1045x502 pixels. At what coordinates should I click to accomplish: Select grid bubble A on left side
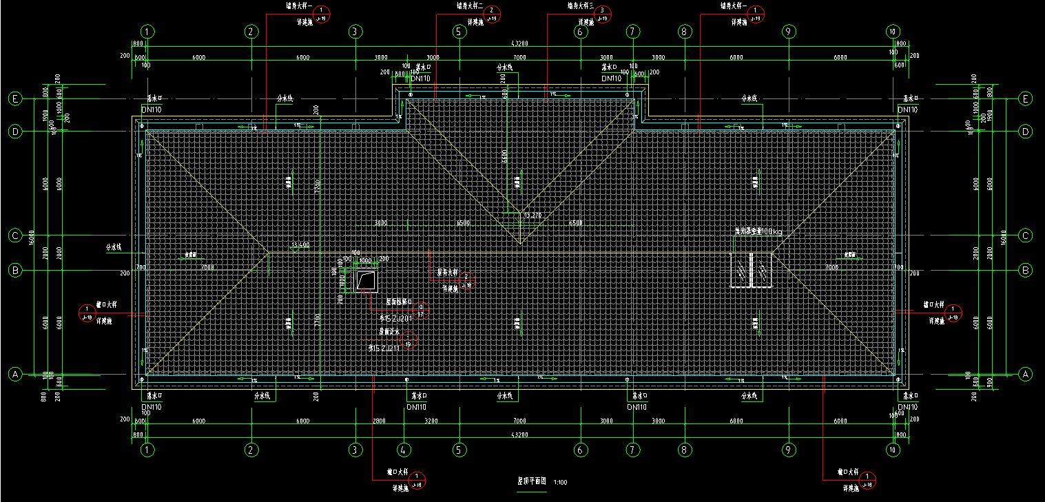pos(15,374)
